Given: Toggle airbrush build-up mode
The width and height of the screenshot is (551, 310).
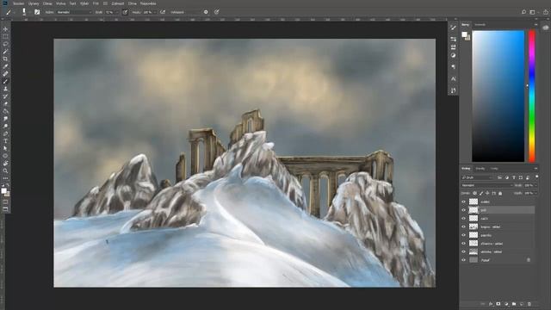Looking at the screenshot, I should coord(163,12).
